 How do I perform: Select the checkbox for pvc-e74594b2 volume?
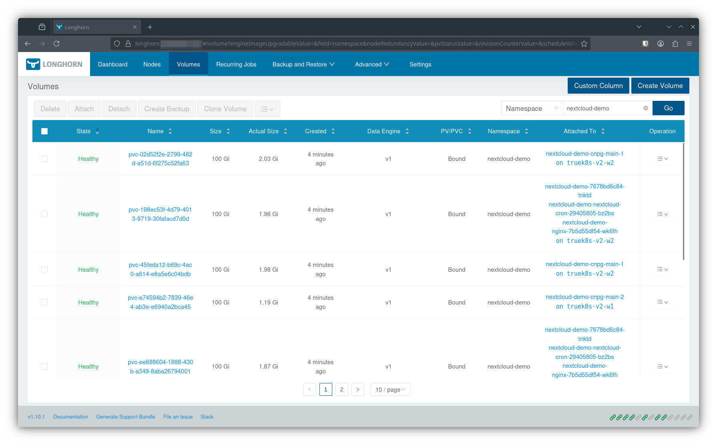[44, 302]
